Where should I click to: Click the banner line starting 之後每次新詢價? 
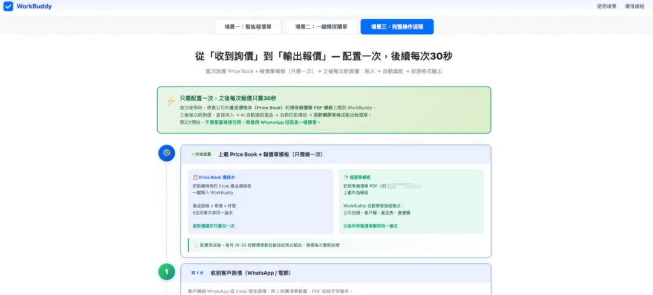tap(275, 114)
